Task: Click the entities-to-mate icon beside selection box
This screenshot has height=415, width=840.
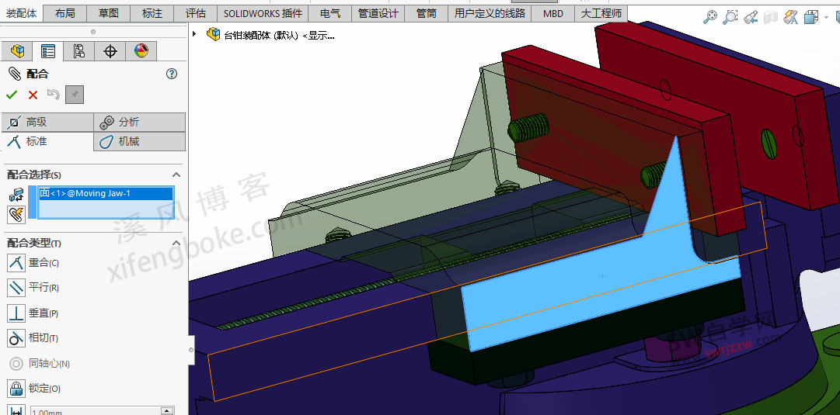Action: click(x=16, y=195)
